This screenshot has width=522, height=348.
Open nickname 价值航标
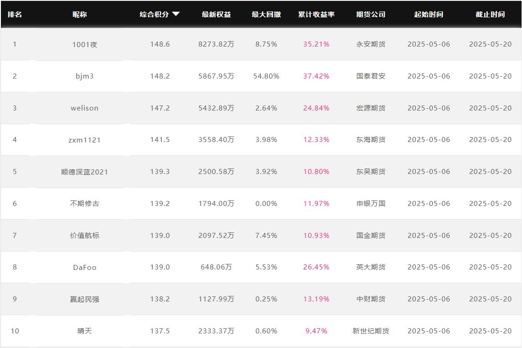(x=84, y=236)
